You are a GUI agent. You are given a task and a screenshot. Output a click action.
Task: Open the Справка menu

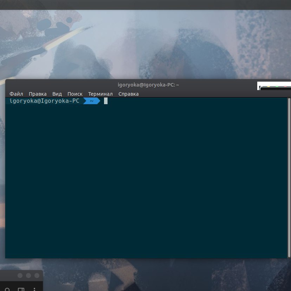[128, 94]
